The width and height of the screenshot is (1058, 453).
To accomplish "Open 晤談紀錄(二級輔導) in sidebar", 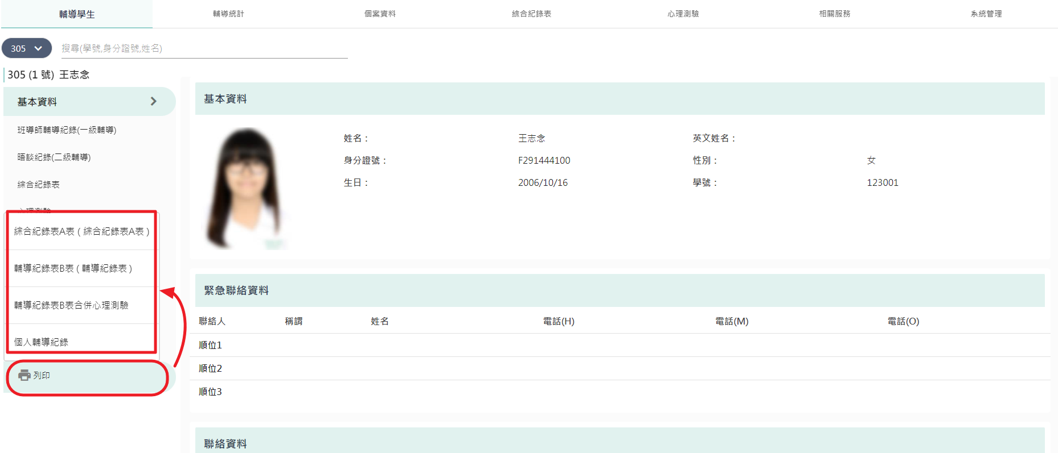I will click(54, 157).
